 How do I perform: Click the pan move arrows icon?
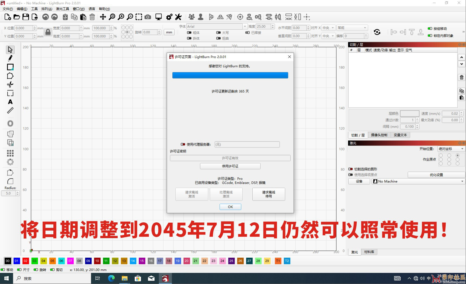coord(103,17)
